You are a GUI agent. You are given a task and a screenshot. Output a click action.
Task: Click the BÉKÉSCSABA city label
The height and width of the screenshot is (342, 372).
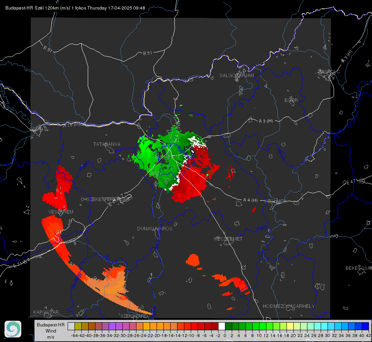point(359,268)
